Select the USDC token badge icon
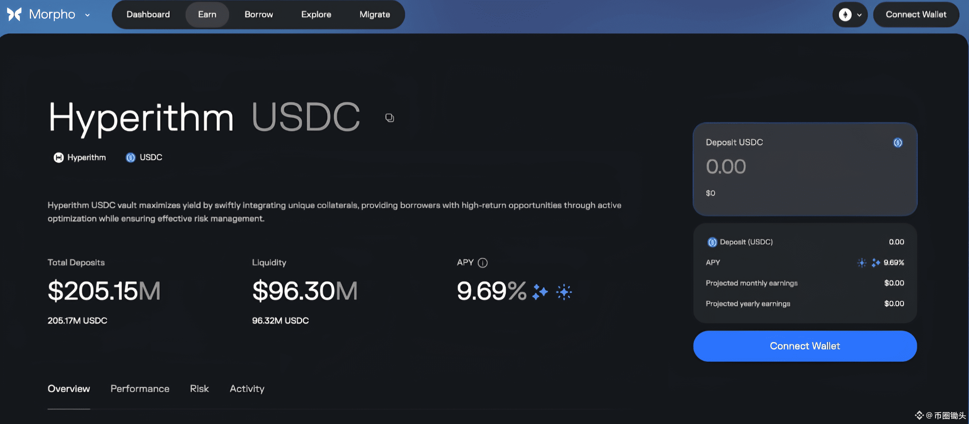Screen dimensions: 969x424 tap(130, 157)
